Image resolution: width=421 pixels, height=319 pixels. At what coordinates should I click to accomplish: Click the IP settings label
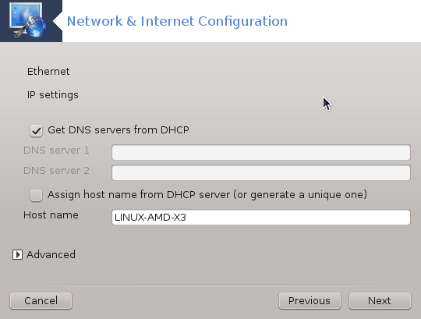53,95
